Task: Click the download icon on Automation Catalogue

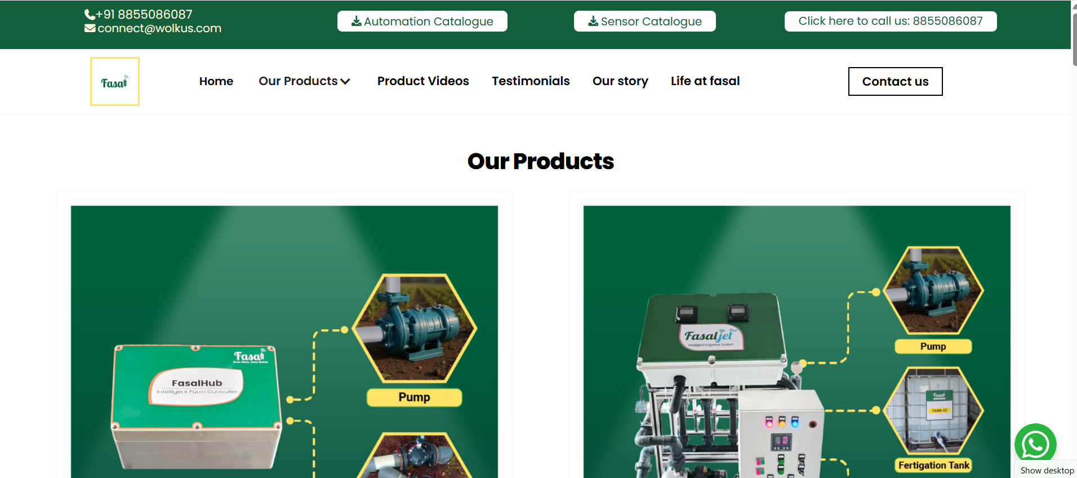Action: (x=357, y=21)
